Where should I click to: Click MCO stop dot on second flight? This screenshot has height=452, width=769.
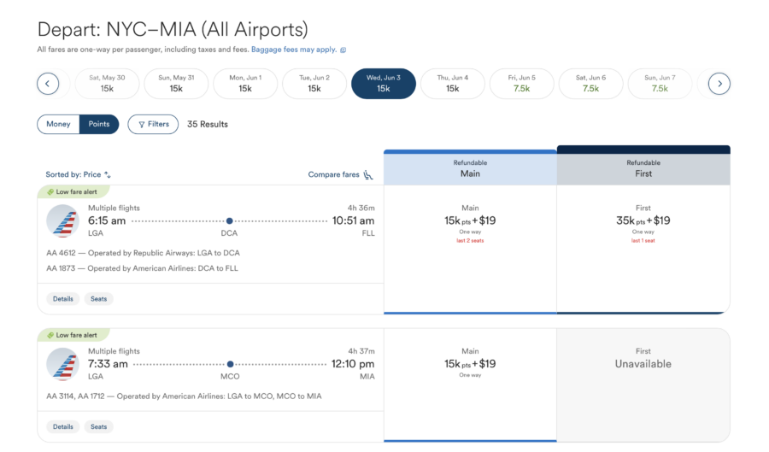tap(230, 364)
